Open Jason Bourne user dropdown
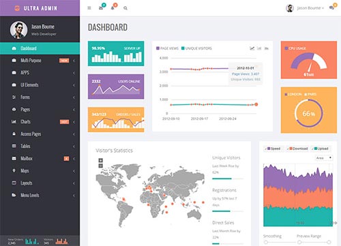This screenshot has width=341, height=246. click(x=310, y=8)
